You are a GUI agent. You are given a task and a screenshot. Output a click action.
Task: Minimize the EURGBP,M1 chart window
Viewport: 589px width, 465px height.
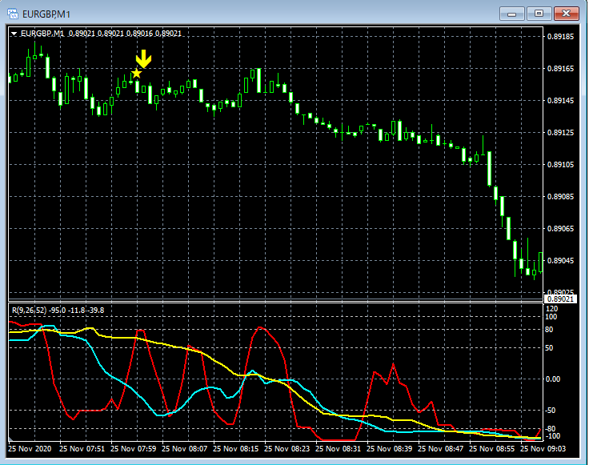point(511,14)
